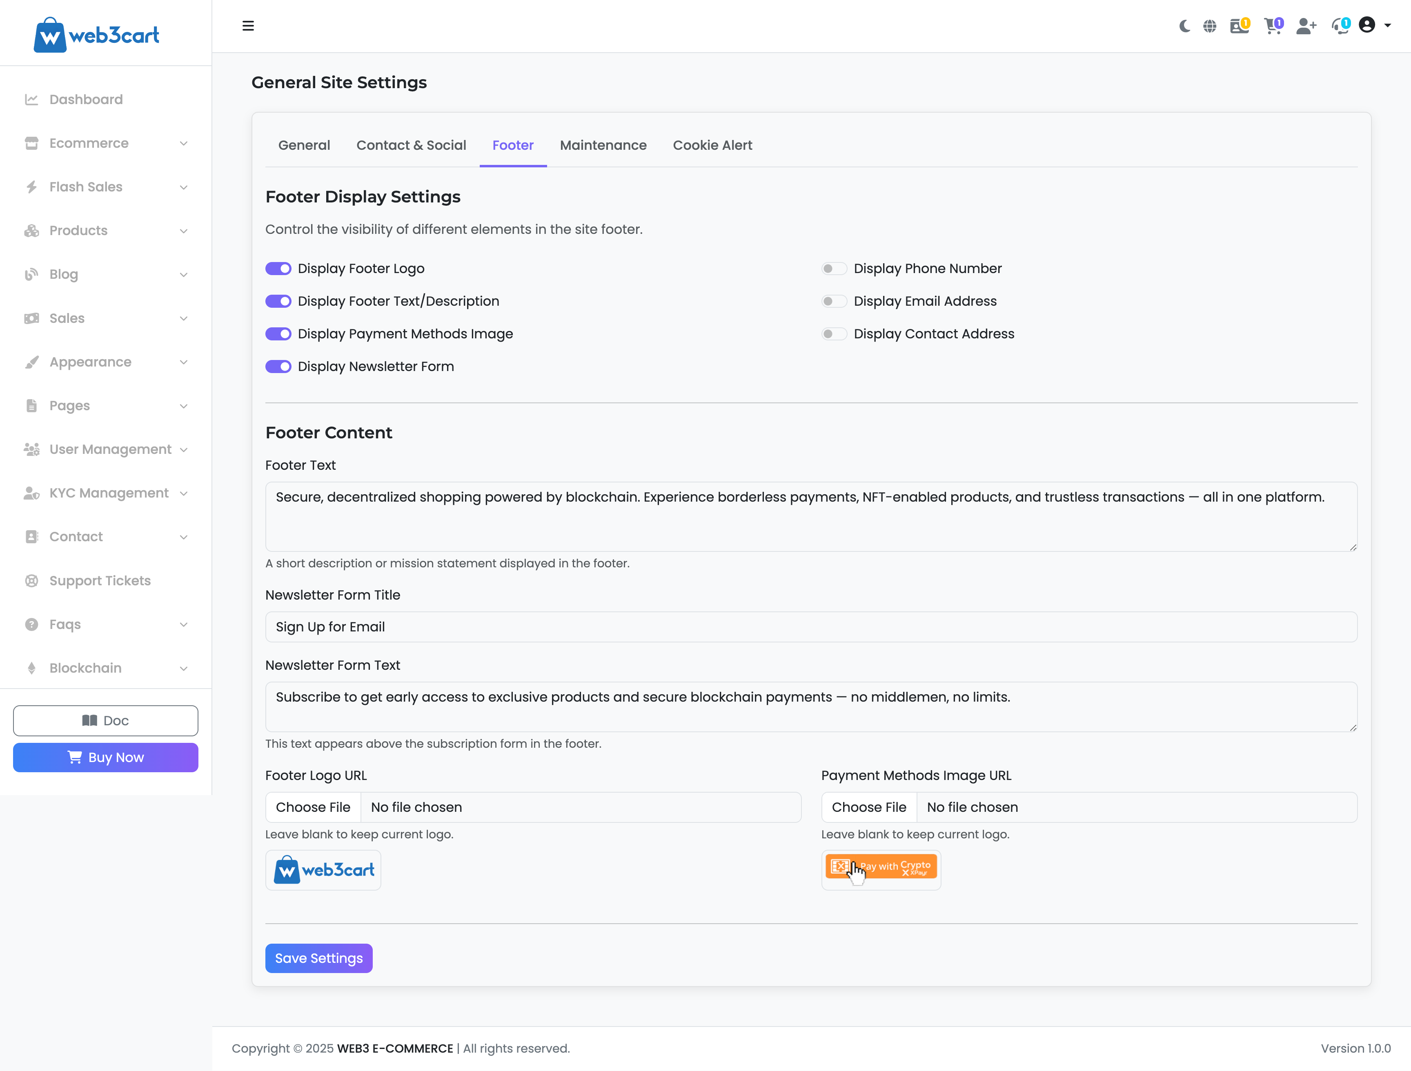Switch to the Maintenance tab
The image size is (1411, 1071).
pyautogui.click(x=603, y=145)
